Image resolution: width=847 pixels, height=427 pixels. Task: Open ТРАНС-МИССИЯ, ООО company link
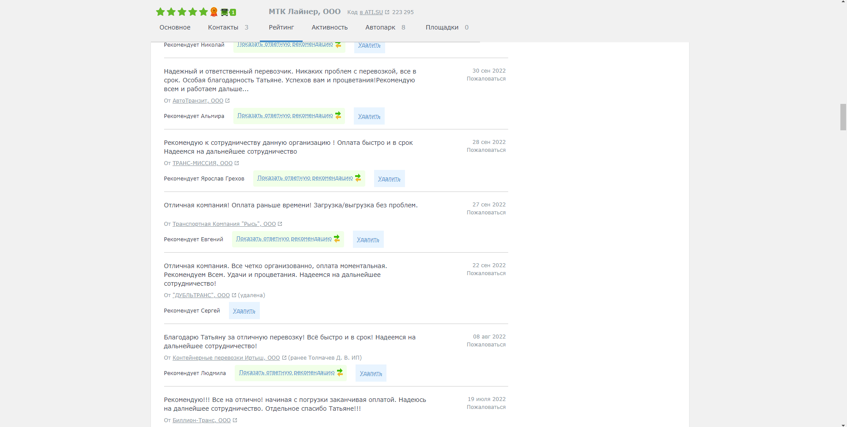202,163
